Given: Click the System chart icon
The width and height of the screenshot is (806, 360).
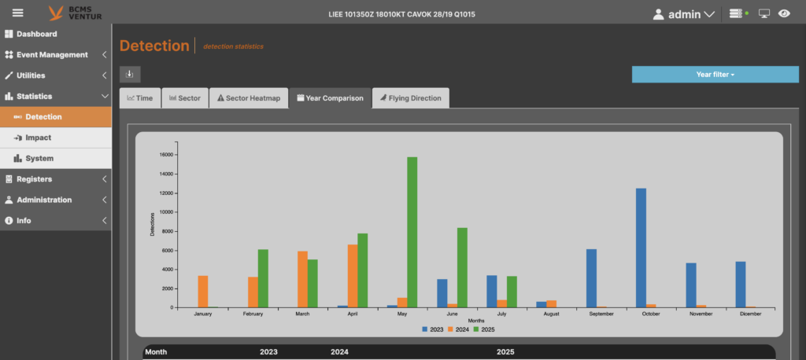Looking at the screenshot, I should click(x=18, y=158).
